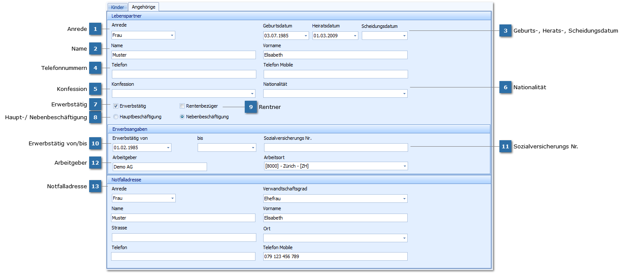Select the Angehörige tab

(144, 7)
